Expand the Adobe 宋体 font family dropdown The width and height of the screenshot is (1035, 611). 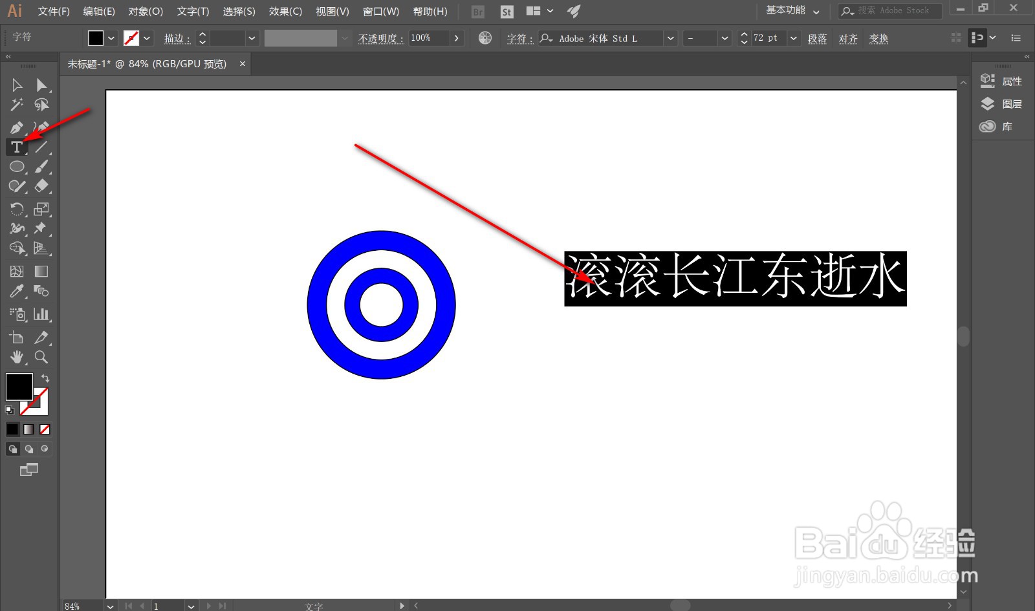coord(671,38)
